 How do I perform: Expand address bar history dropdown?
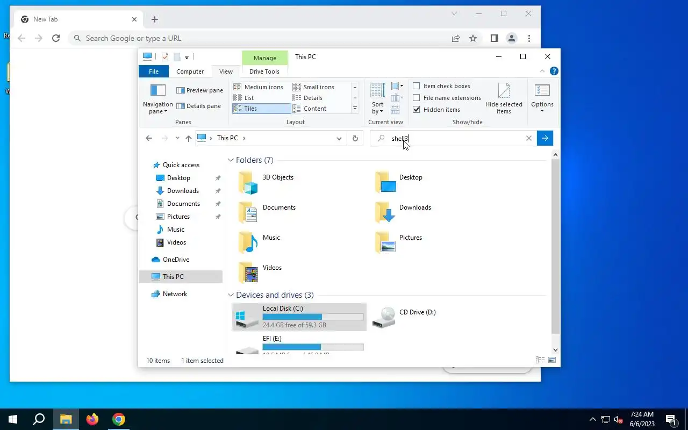coord(339,138)
